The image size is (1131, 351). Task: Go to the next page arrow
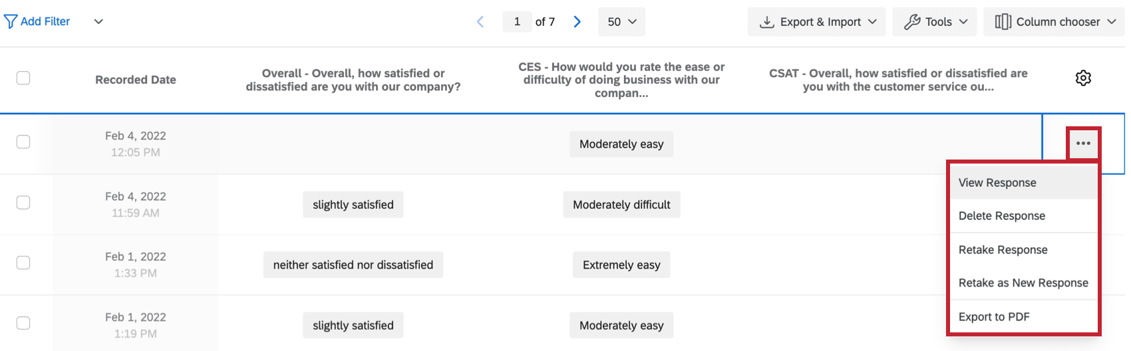[x=577, y=22]
